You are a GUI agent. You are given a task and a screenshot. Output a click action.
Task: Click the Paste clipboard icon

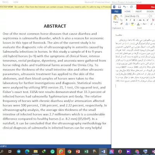click(x=116, y=17)
